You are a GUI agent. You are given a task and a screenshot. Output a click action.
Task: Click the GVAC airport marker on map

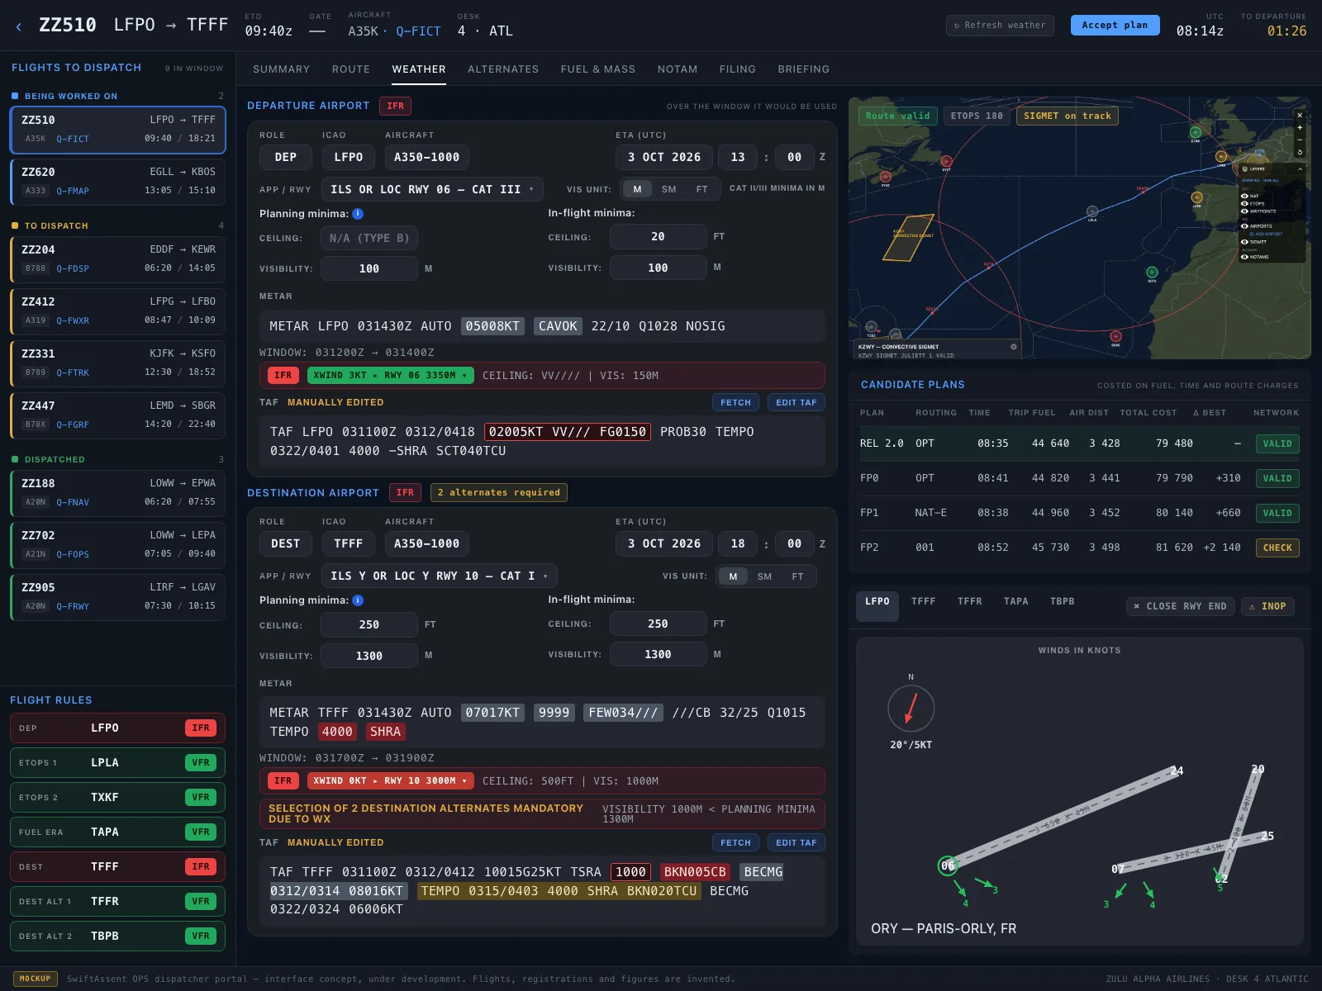coord(1115,336)
